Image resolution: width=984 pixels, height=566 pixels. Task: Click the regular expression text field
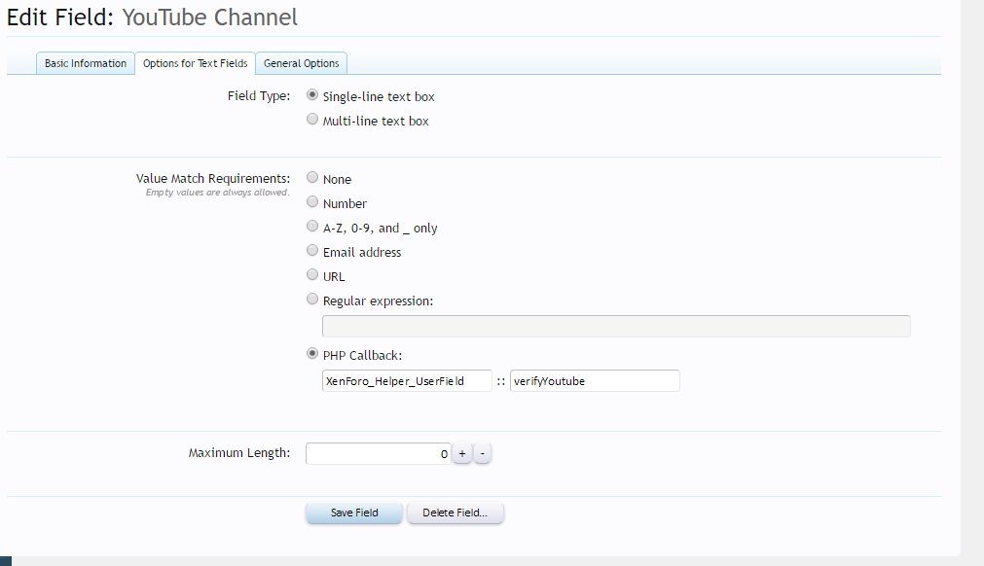pos(615,326)
